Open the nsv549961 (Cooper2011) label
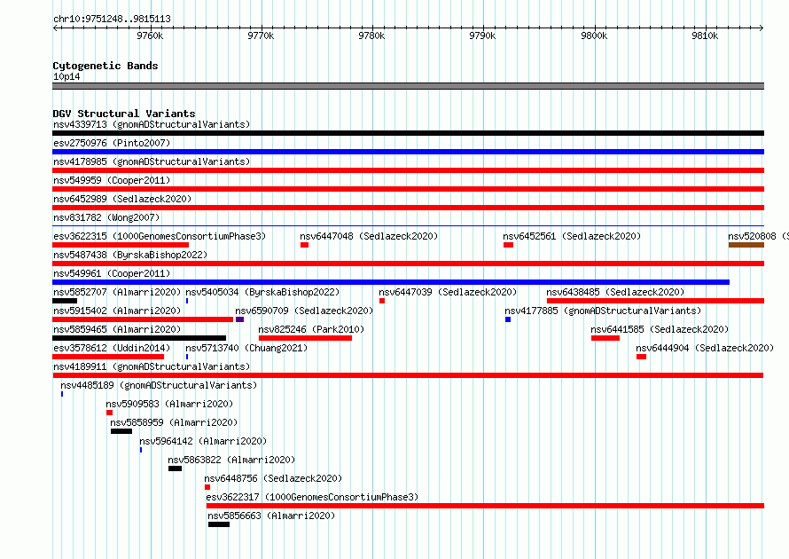Screen dimensions: 789x559 (112, 273)
